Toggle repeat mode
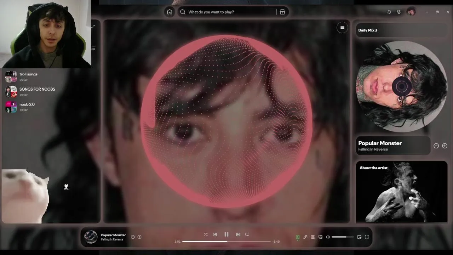The height and width of the screenshot is (255, 453). pyautogui.click(x=247, y=234)
